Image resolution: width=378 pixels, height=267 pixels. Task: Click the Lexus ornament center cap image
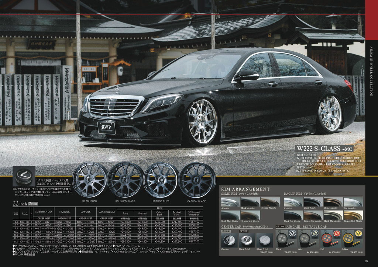(24, 176)
